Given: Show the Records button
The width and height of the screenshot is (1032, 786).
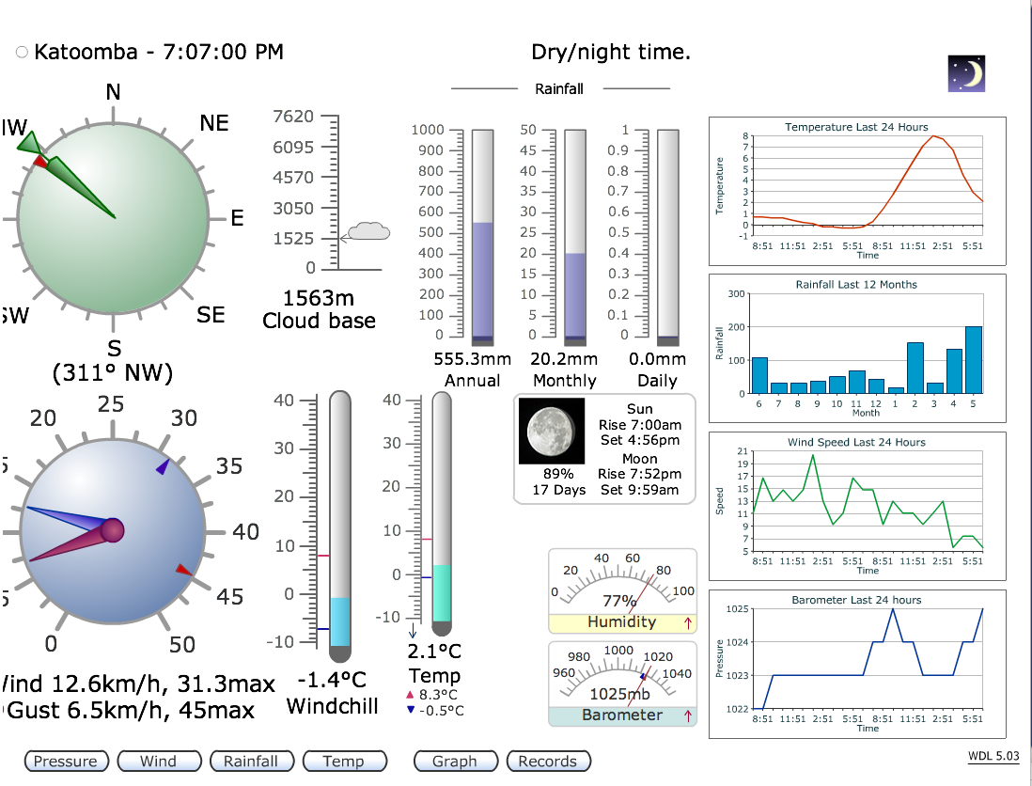Looking at the screenshot, I should [548, 761].
